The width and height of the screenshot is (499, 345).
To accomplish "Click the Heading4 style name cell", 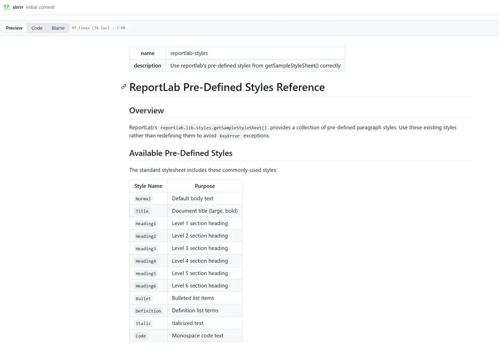I will [148, 261].
